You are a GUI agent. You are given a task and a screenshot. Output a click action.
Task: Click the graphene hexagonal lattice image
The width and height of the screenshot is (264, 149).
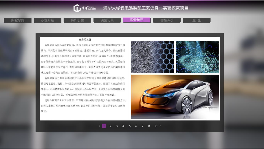(153, 57)
